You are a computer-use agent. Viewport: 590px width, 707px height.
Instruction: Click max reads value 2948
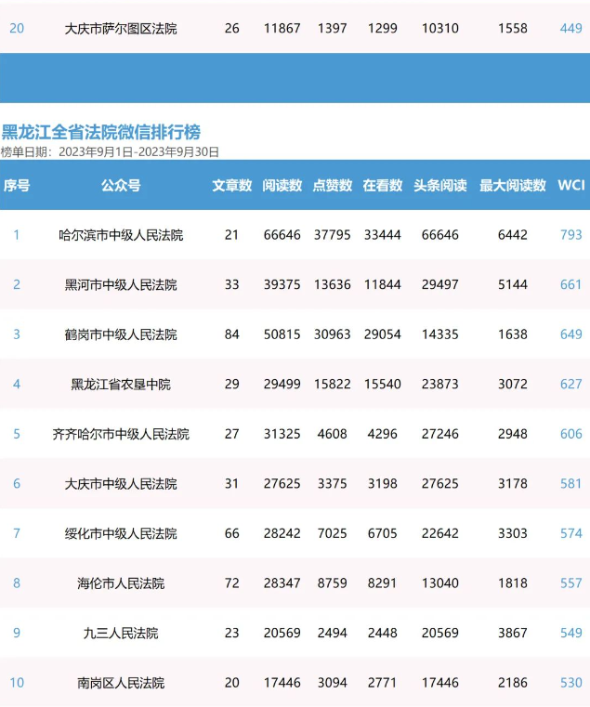(x=512, y=434)
